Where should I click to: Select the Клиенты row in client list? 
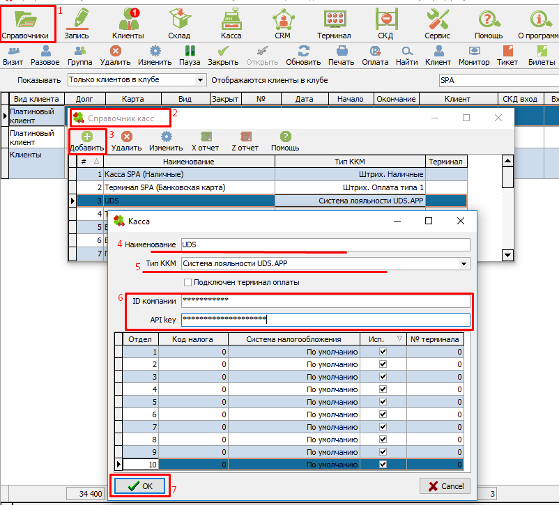coord(37,163)
